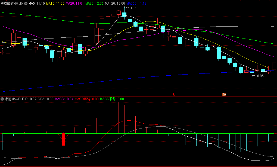Click the thick red MACD divergence bar
This screenshot has width=277, height=167.
point(63,140)
